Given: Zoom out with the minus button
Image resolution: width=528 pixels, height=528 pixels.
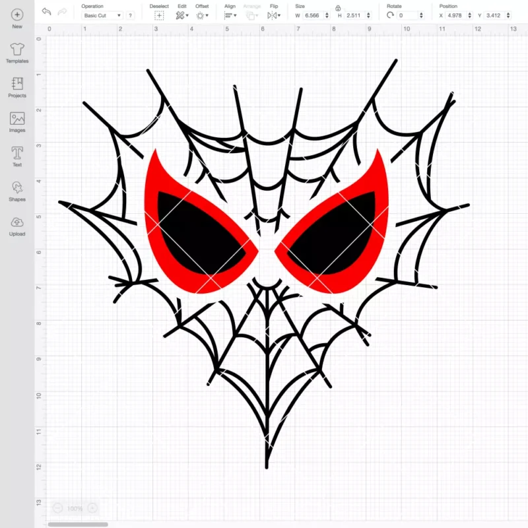Looking at the screenshot, I should point(57,508).
